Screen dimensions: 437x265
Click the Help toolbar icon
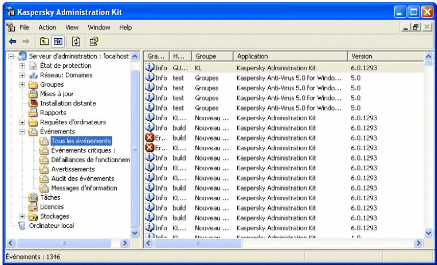94,42
